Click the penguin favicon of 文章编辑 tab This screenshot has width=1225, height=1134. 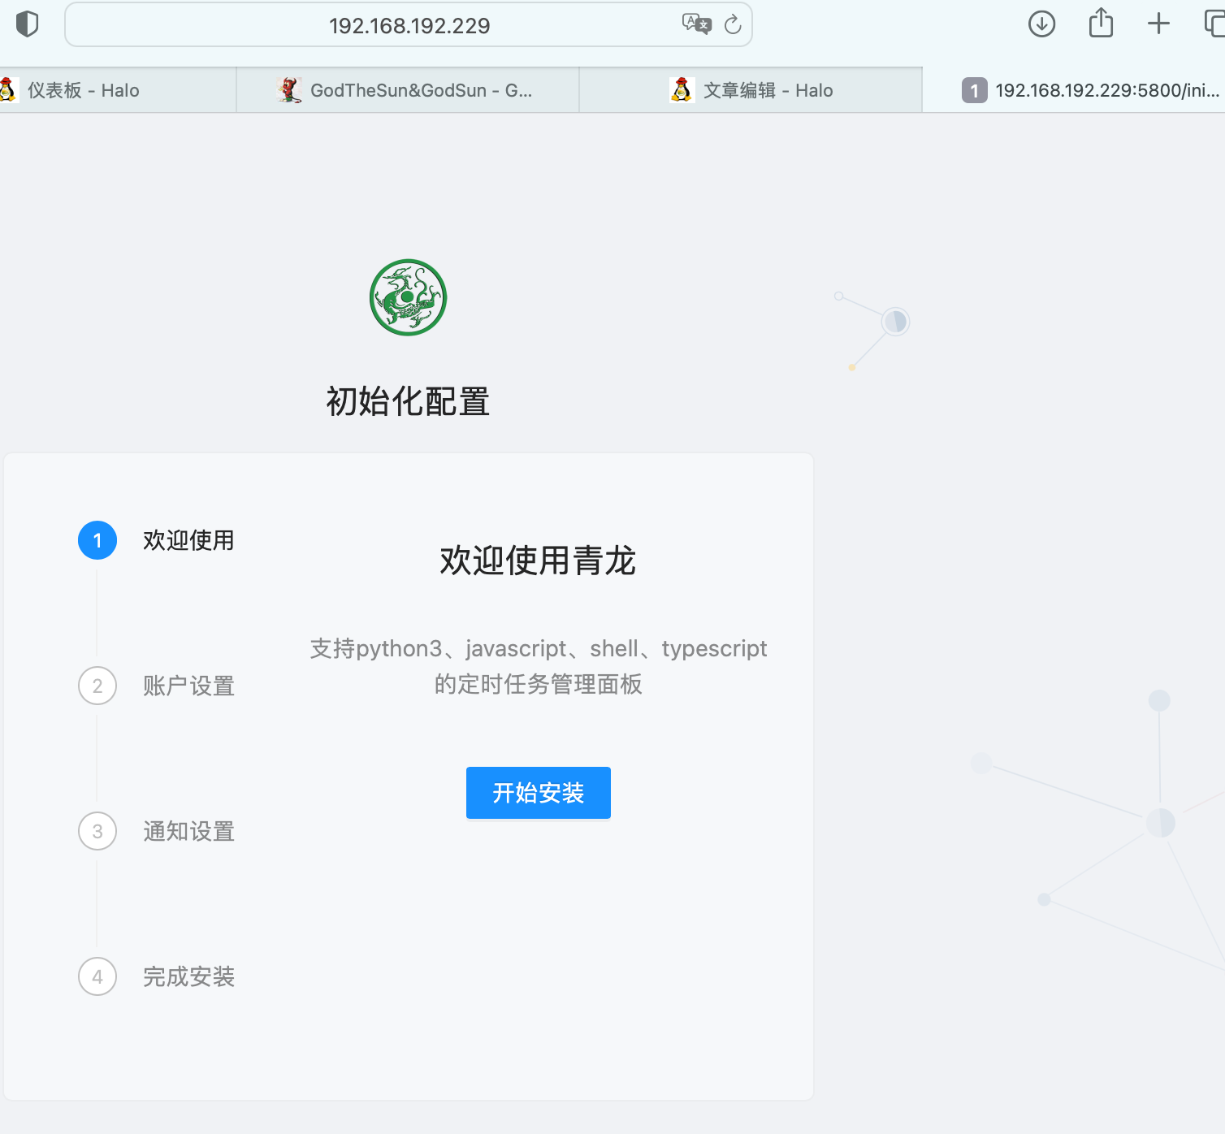coord(682,90)
